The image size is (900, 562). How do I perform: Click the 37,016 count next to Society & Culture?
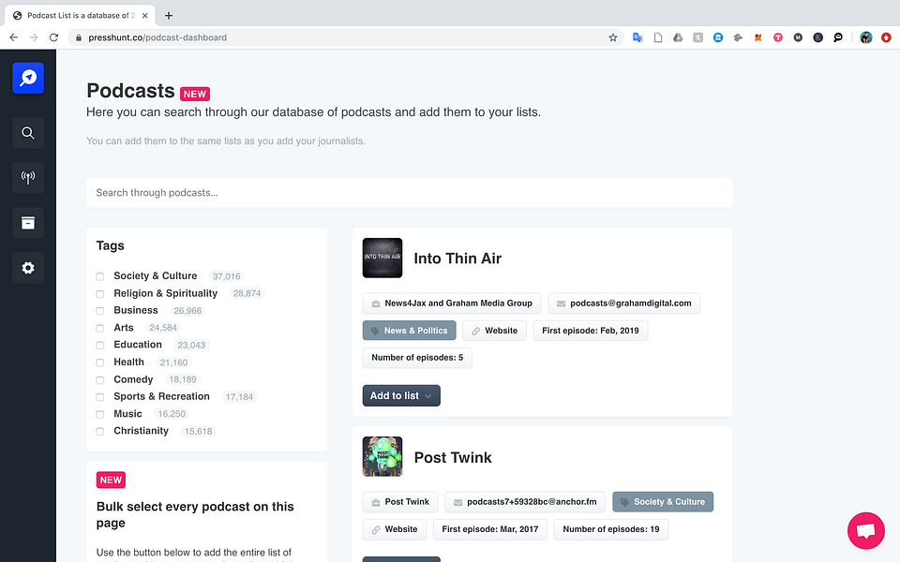226,276
